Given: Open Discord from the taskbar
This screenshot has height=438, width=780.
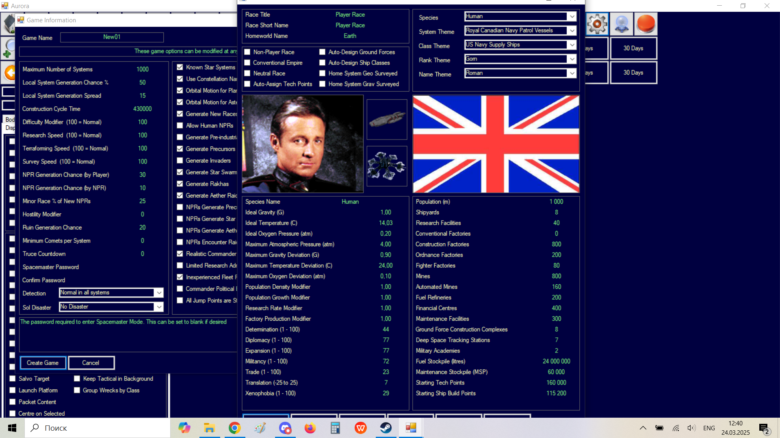Looking at the screenshot, I should coord(285,428).
